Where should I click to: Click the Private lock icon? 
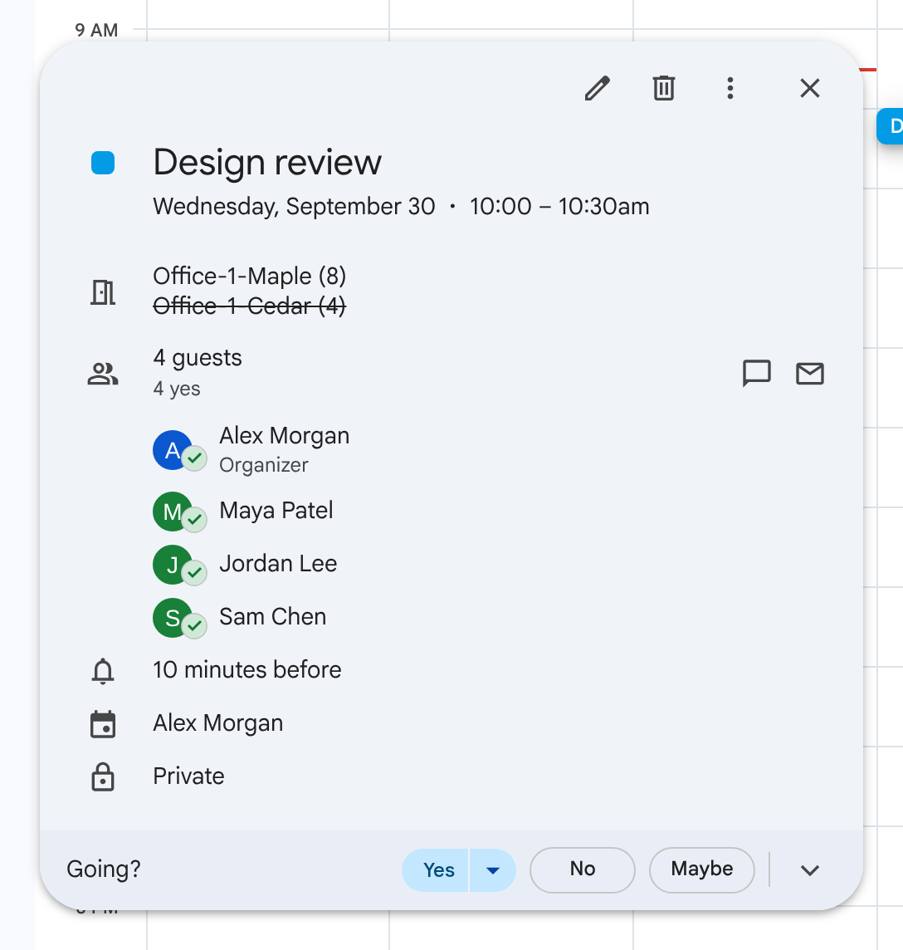pos(103,776)
